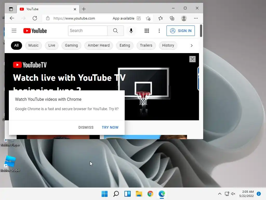Open YouTube settings three-dot menu

159,31
